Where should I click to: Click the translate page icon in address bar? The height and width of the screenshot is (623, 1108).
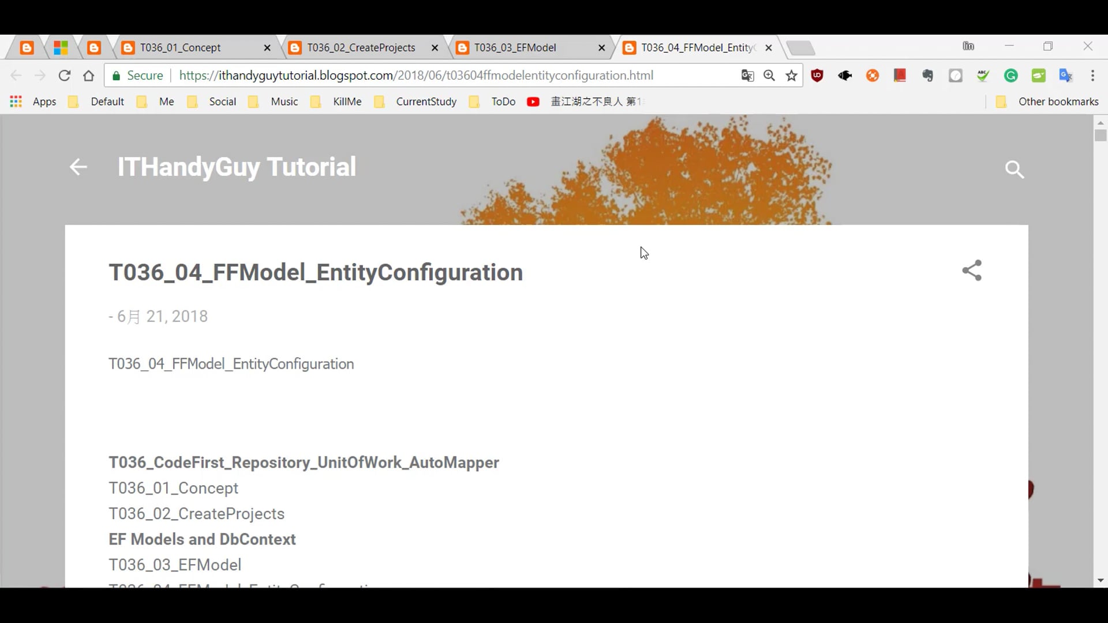click(x=747, y=76)
